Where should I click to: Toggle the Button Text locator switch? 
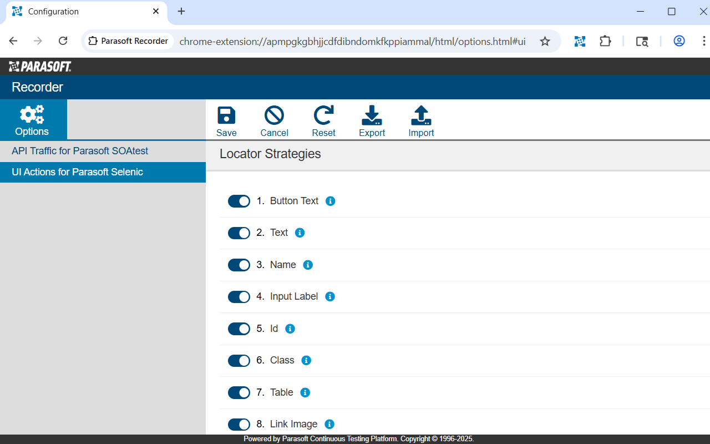coord(239,201)
